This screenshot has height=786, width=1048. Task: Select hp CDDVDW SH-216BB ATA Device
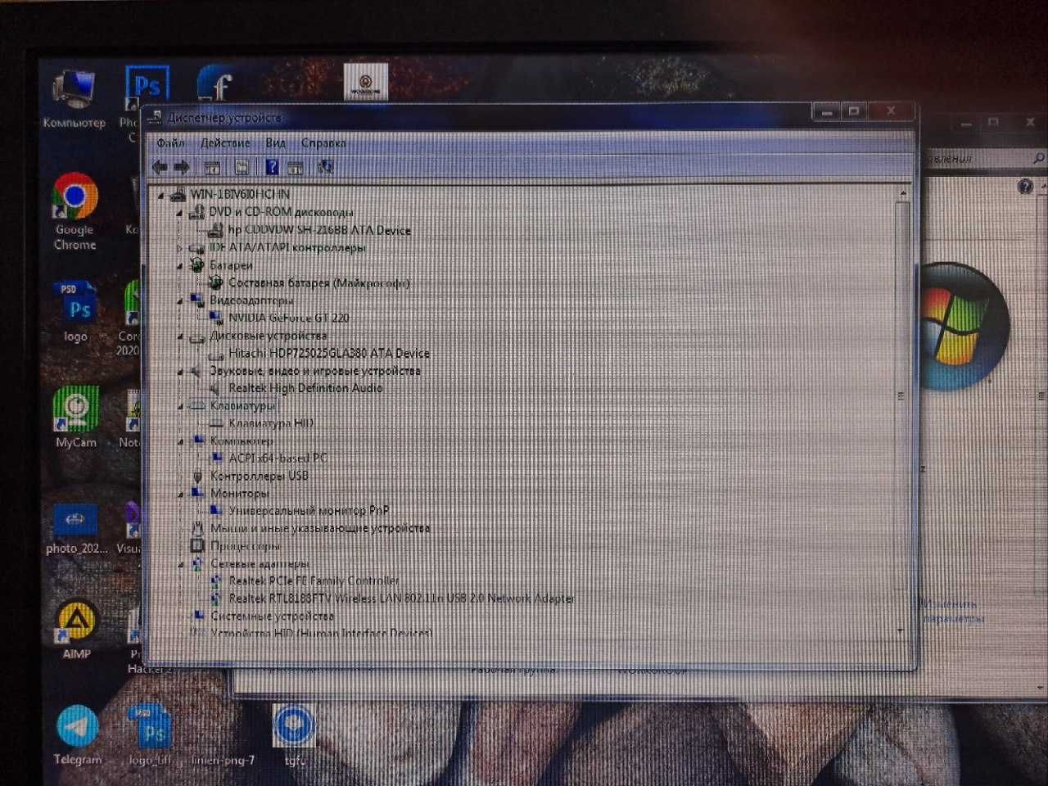tap(319, 230)
